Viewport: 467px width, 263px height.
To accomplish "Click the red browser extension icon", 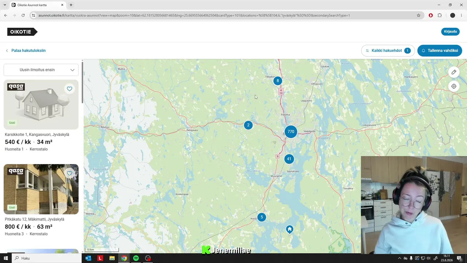I will (x=431, y=15).
